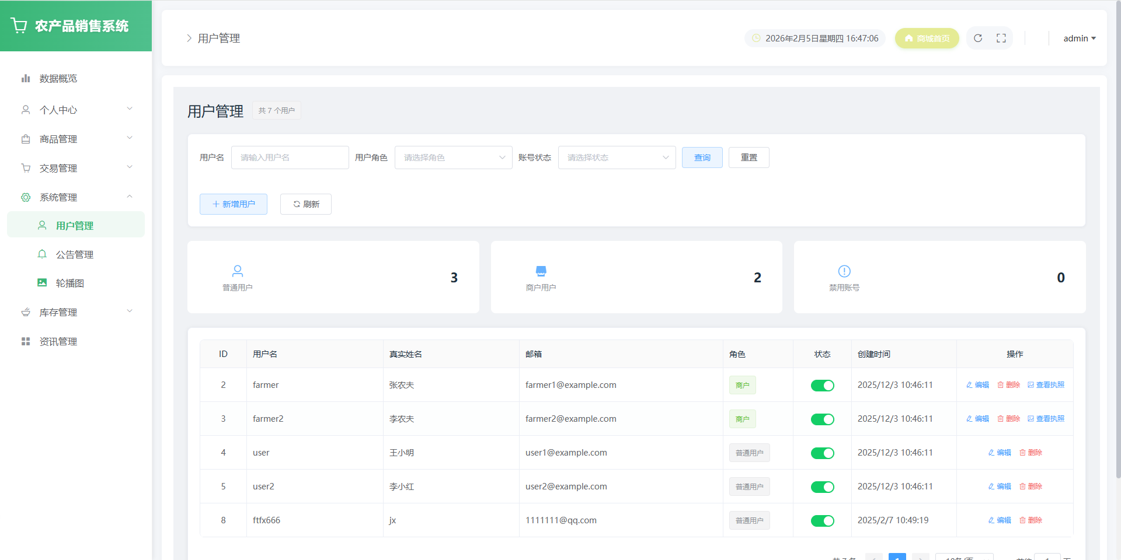Select 用户管理 in sidebar
Viewport: 1121px width, 560px height.
(76, 225)
